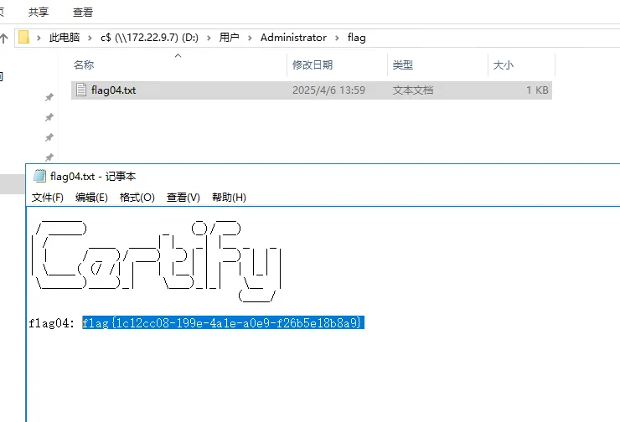The height and width of the screenshot is (422, 620).
Task: Click the first pin icon in sidebar
Action: click(x=49, y=97)
